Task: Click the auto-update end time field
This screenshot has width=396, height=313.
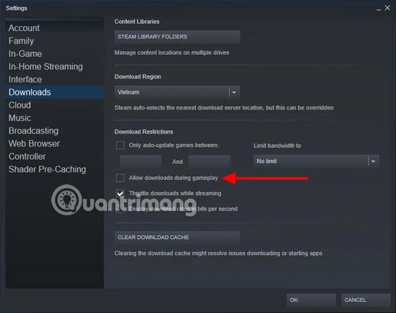Action: pyautogui.click(x=209, y=162)
